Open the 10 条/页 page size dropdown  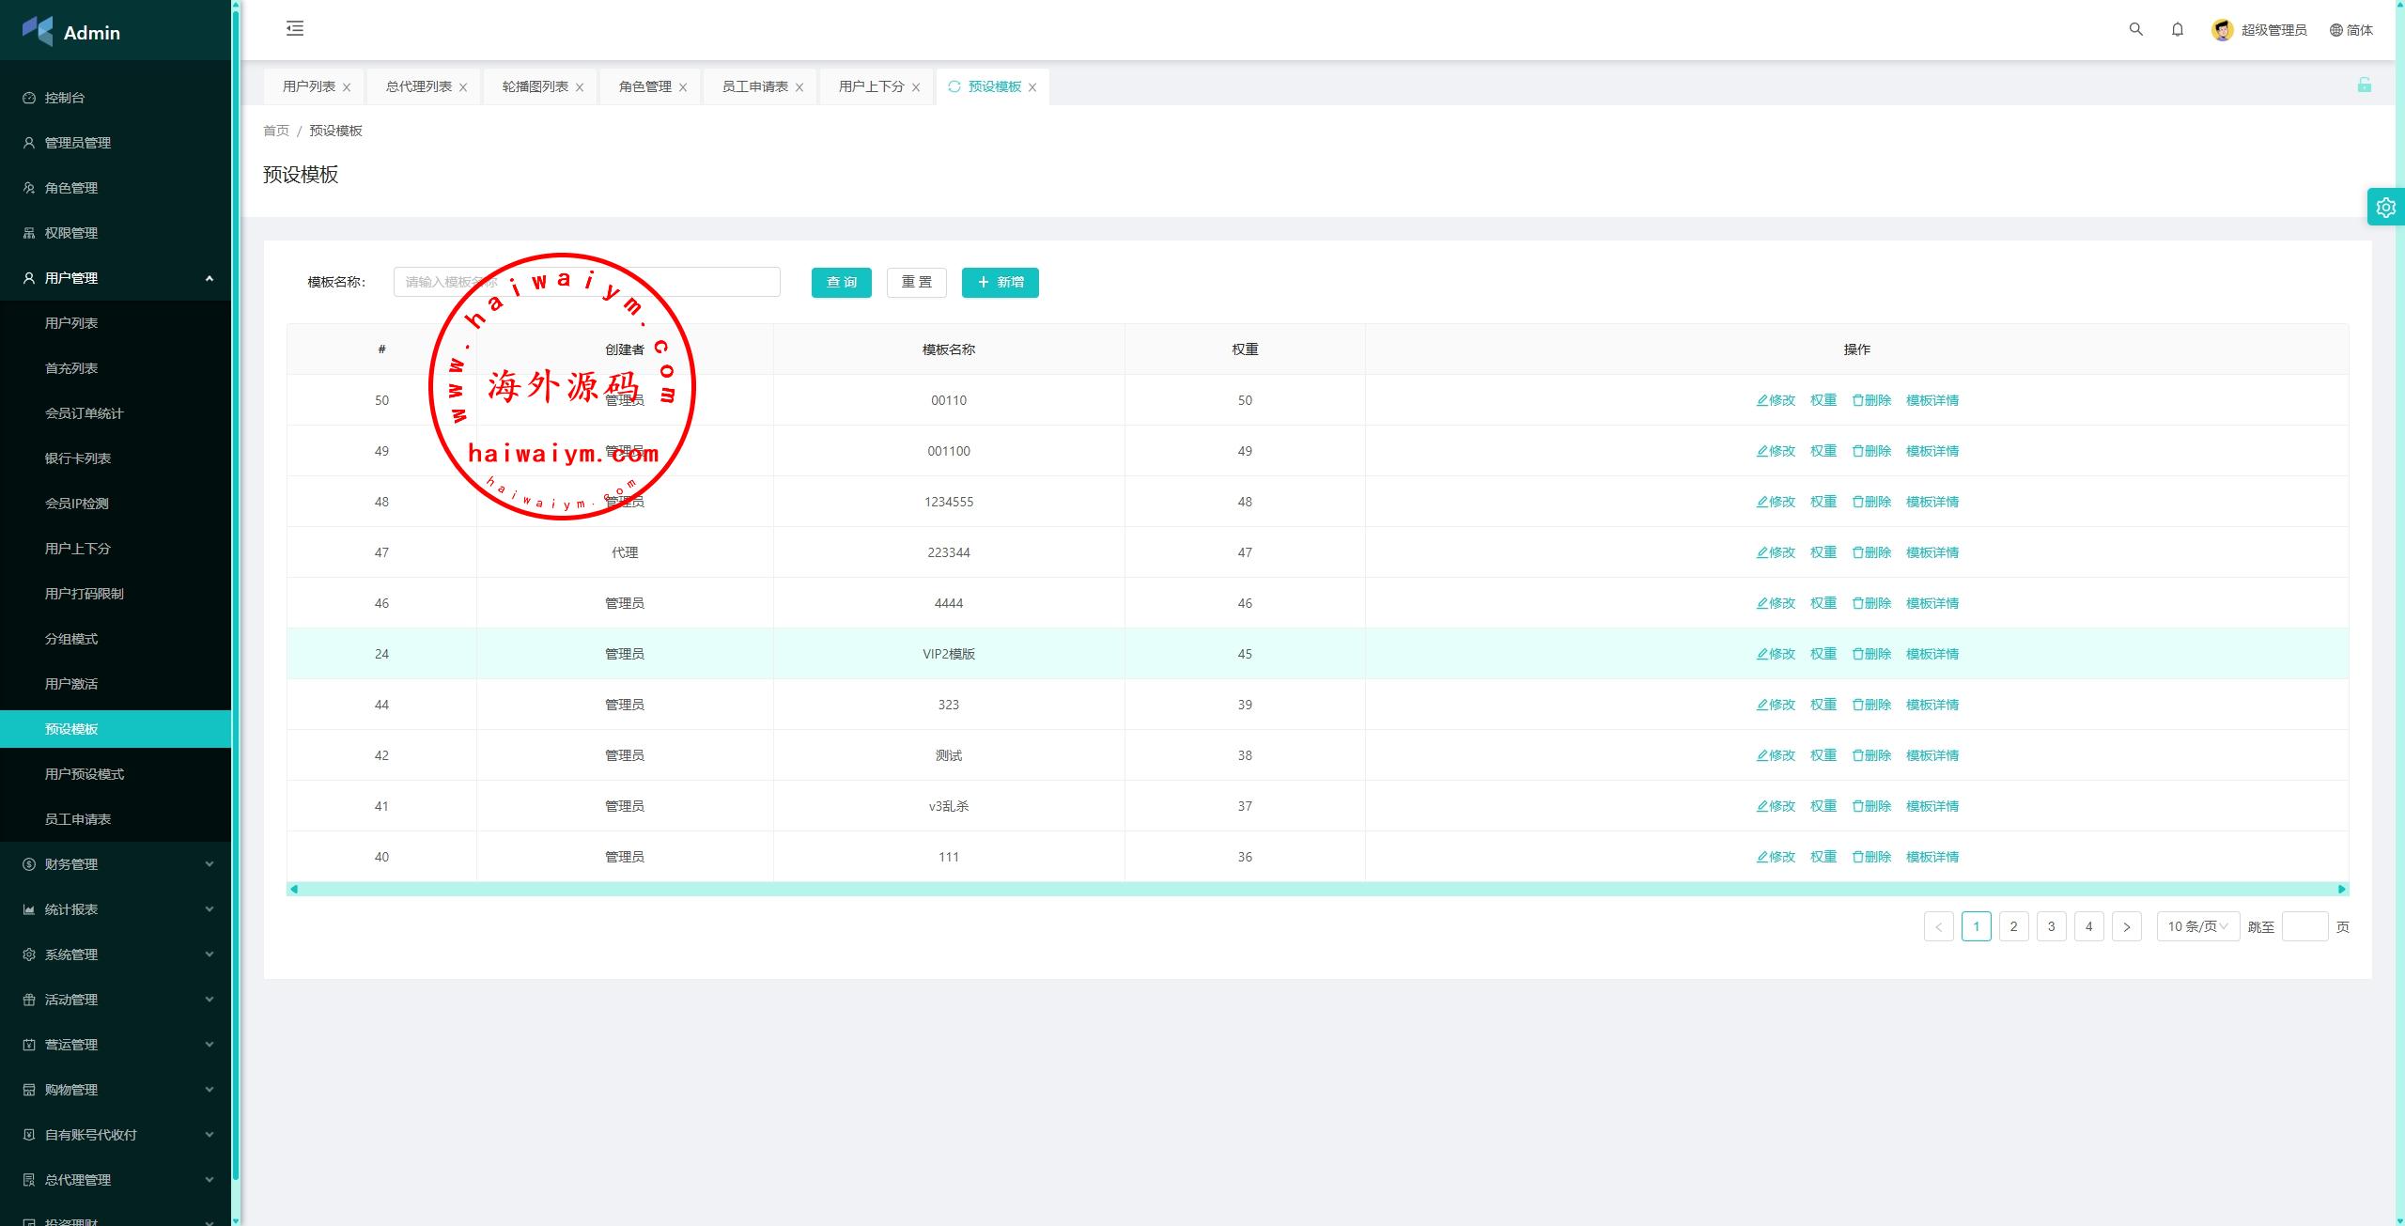[x=2196, y=926]
